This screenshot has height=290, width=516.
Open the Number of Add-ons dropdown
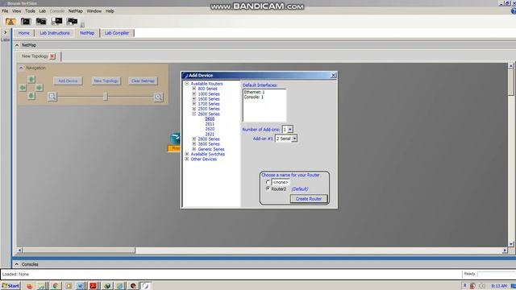(290, 130)
